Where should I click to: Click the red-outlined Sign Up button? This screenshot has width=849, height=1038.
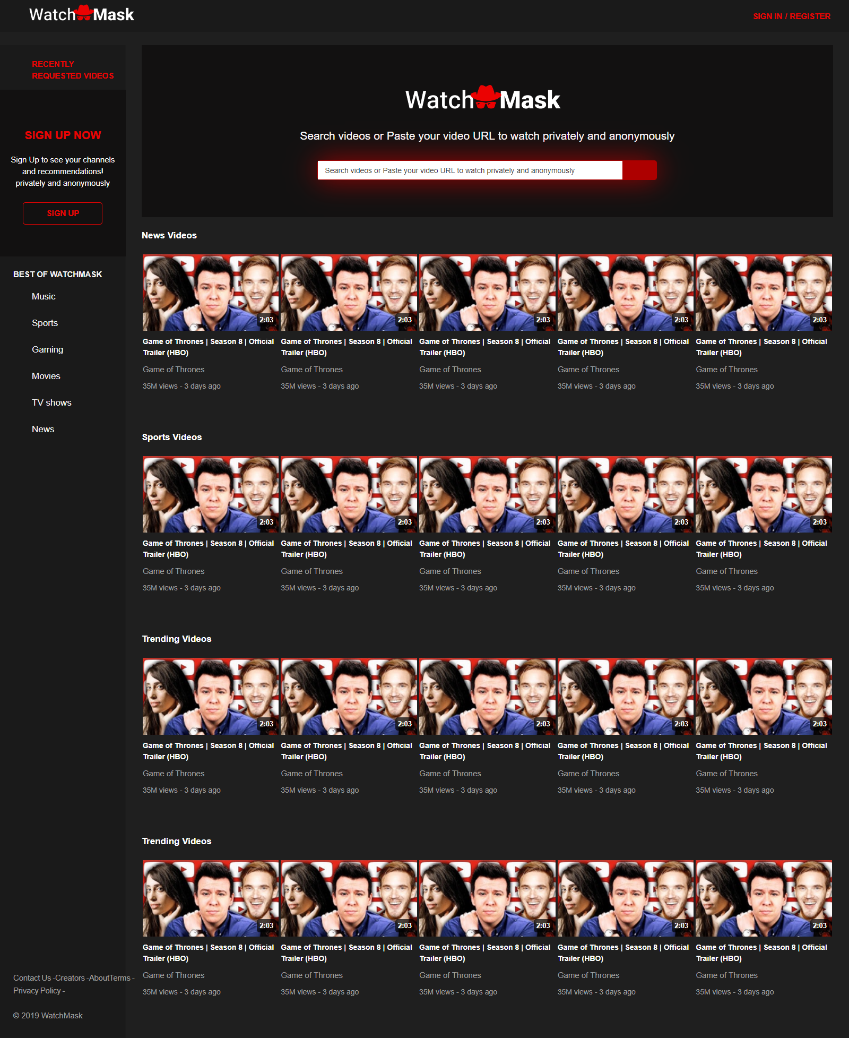pos(63,213)
